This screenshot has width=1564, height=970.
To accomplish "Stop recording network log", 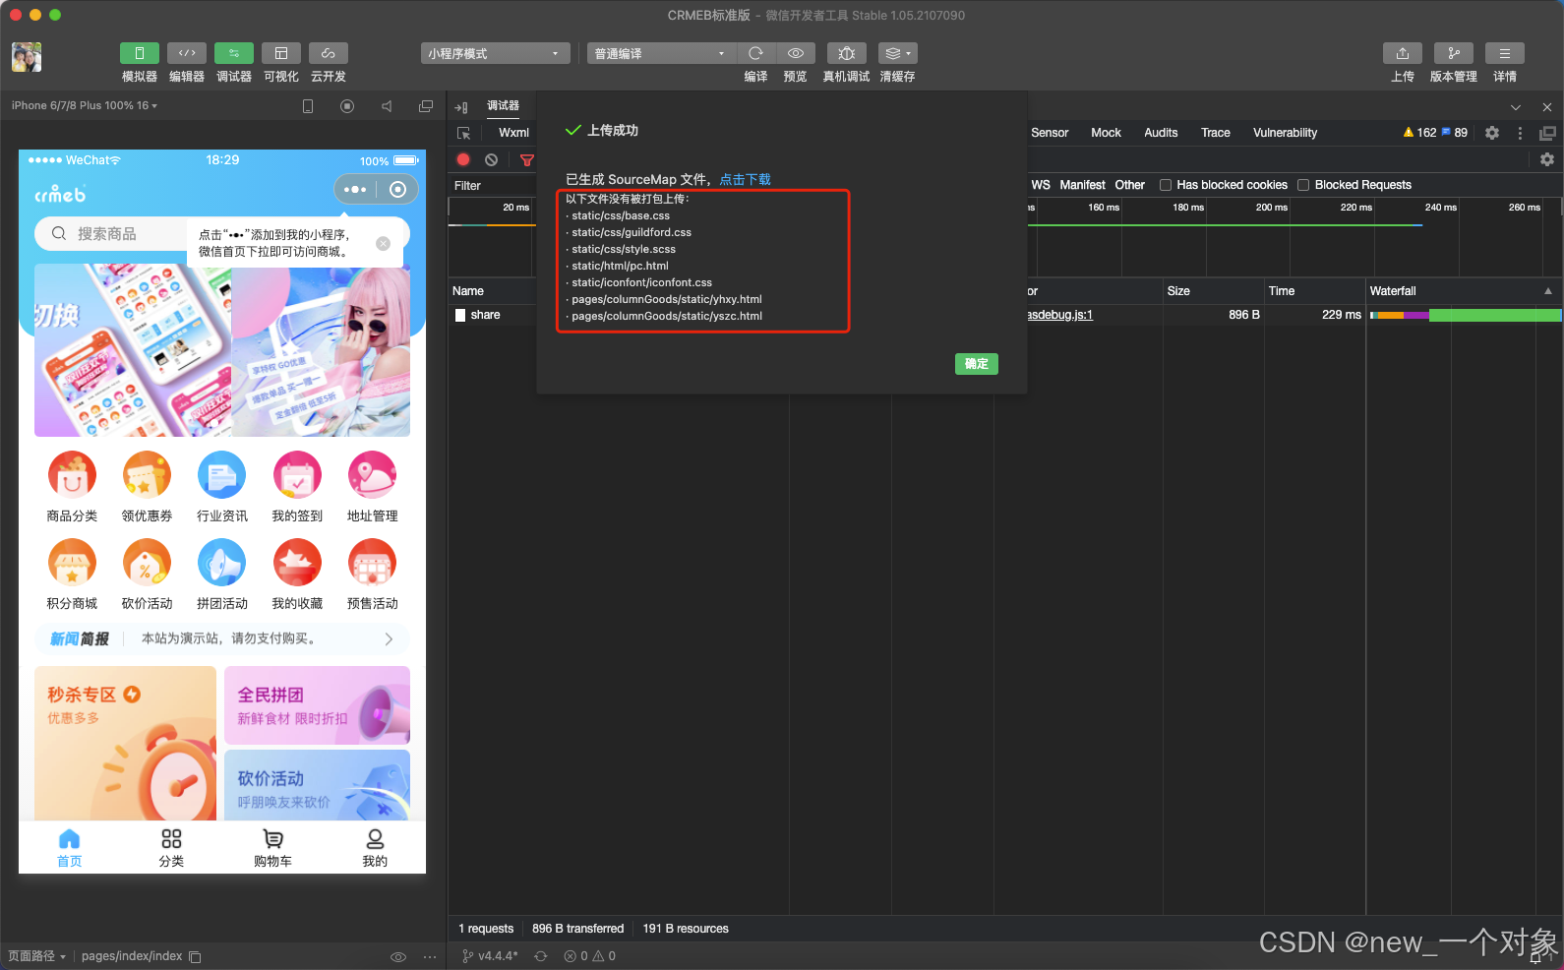I will [x=463, y=159].
